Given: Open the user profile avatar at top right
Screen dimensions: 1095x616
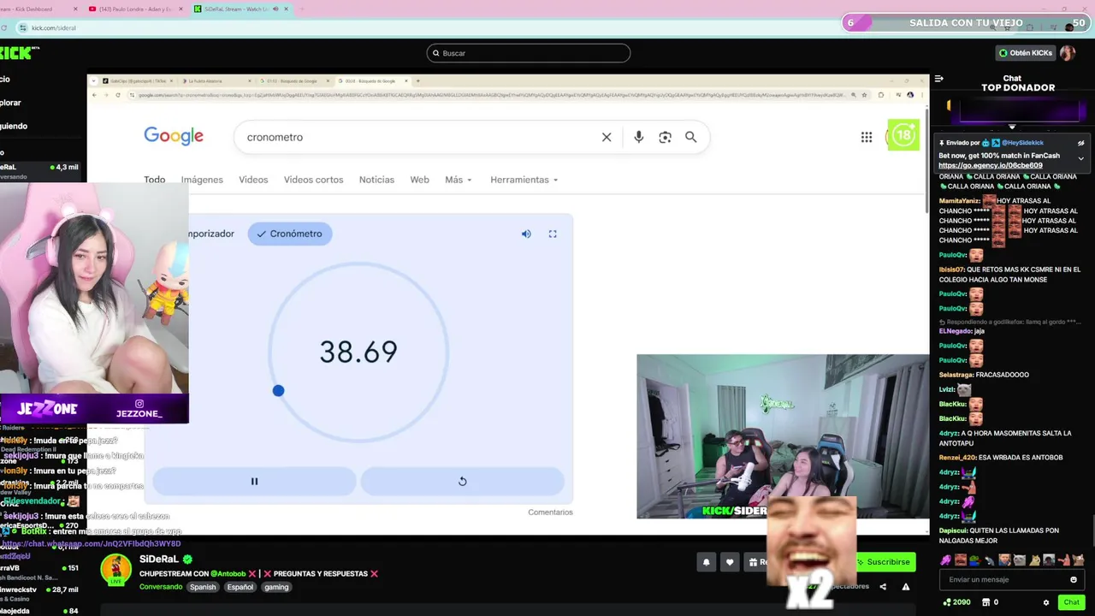Looking at the screenshot, I should pyautogui.click(x=1068, y=53).
